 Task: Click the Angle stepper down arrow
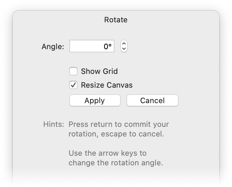124,49
